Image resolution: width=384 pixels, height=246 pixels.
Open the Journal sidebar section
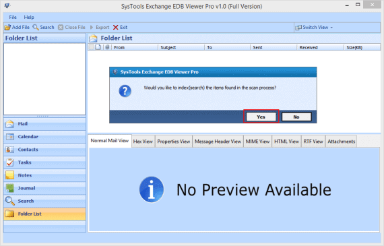coord(44,188)
